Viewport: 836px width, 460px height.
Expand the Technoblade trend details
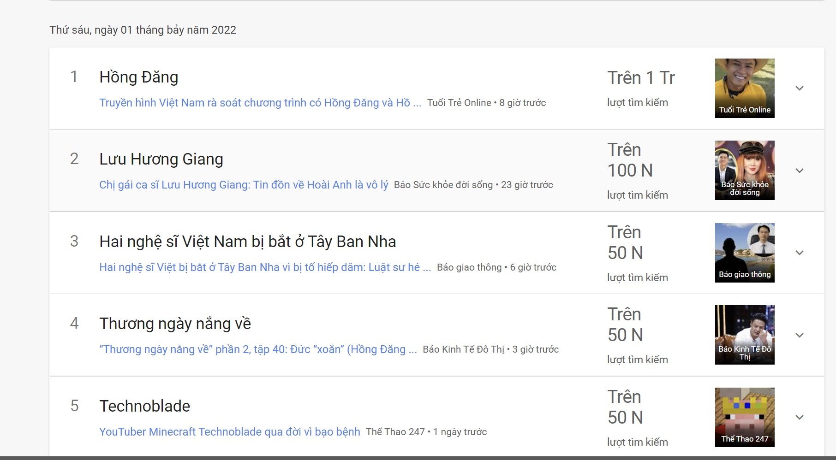(800, 417)
